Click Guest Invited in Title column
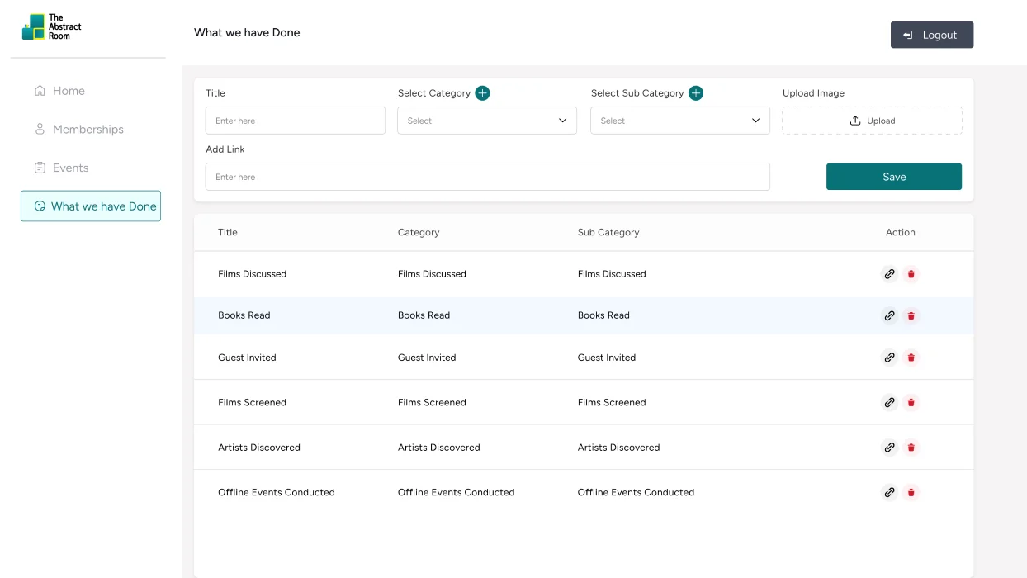 [x=247, y=358]
